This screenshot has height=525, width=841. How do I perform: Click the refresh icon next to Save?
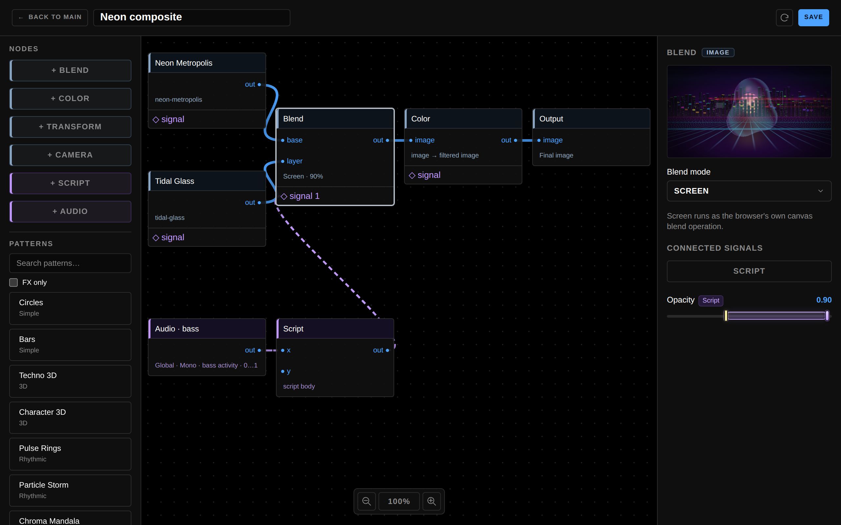click(784, 17)
